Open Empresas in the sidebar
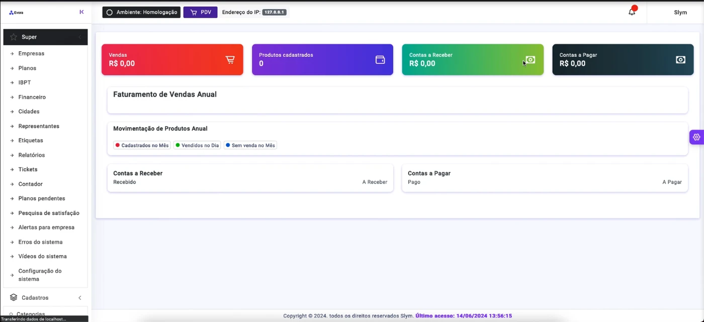 (31, 53)
